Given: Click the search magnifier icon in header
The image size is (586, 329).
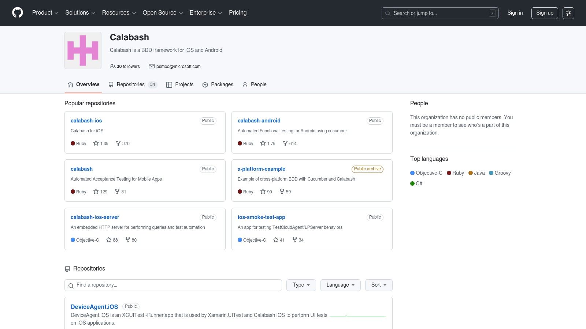Looking at the screenshot, I should point(388,13).
